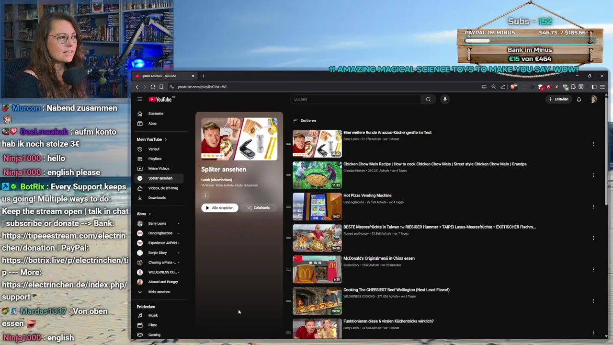Image resolution: width=613 pixels, height=345 pixels.
Task: Open options for Hot Pizza Vending Machine
Action: [x=593, y=207]
